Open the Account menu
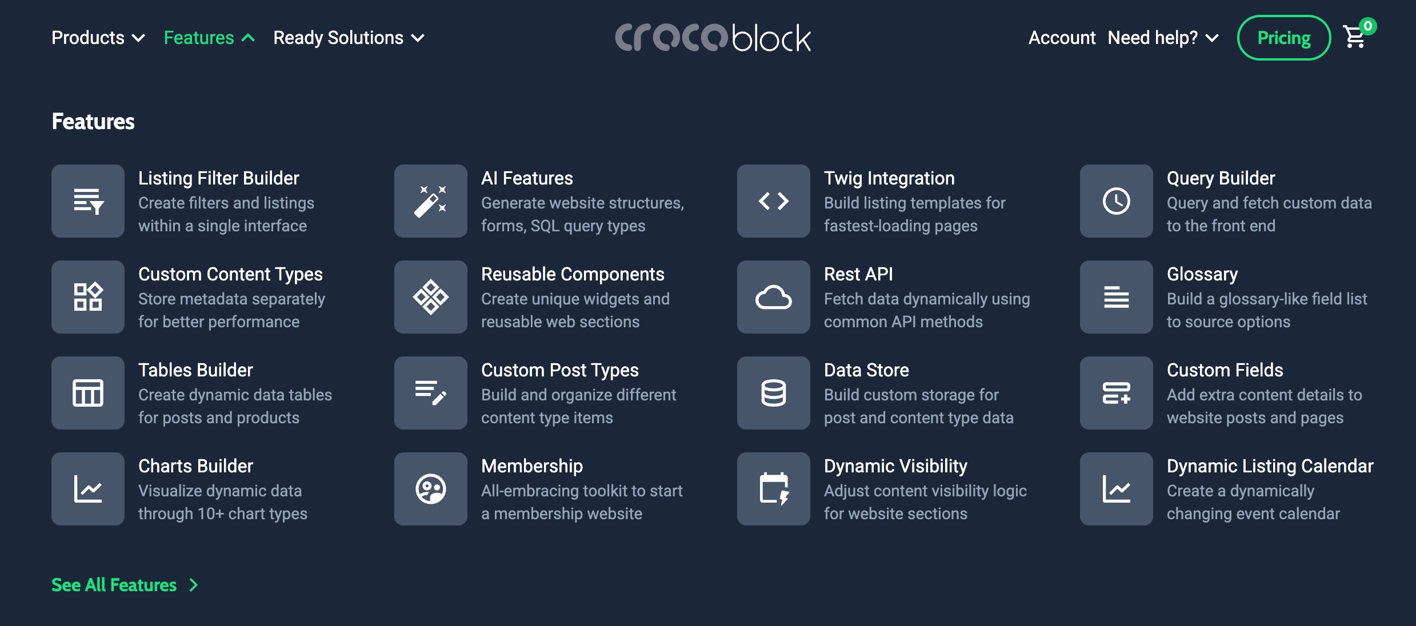 coord(1062,38)
